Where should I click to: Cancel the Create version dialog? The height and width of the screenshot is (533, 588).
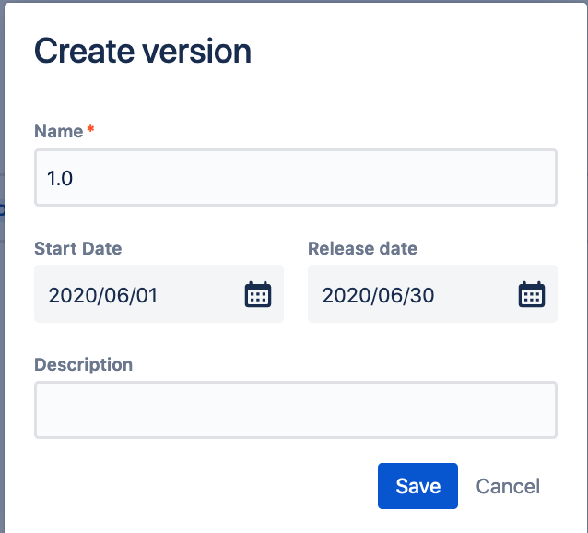point(508,486)
